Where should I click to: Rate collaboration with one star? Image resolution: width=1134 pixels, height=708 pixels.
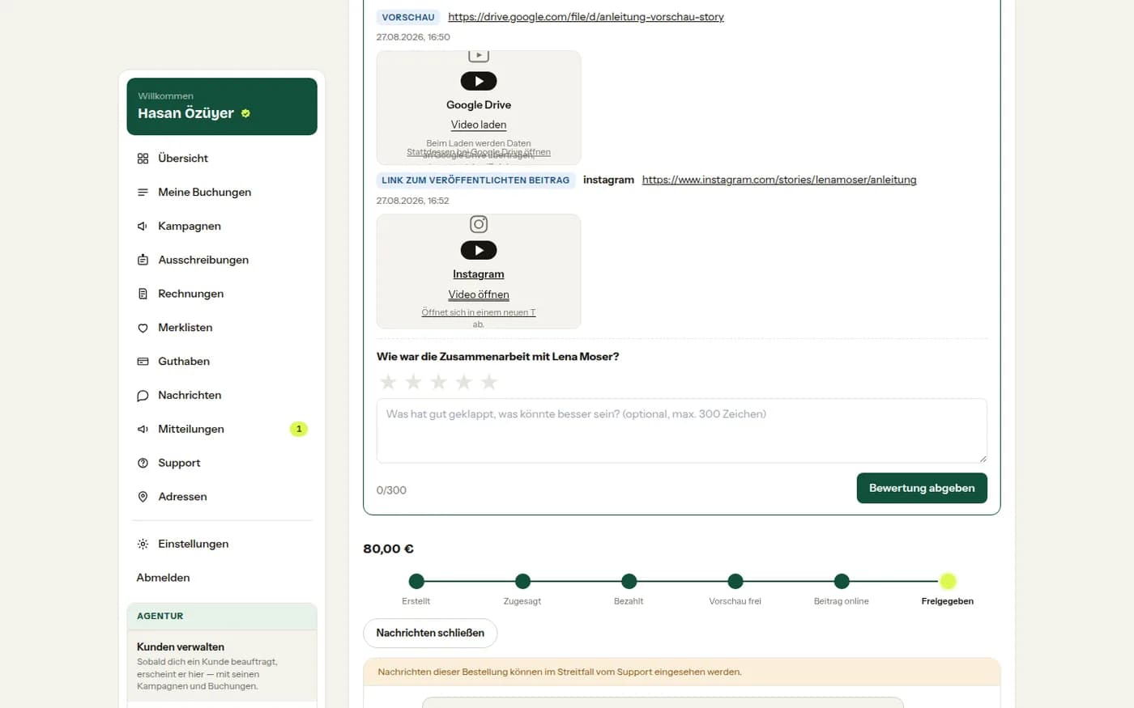[388, 381]
